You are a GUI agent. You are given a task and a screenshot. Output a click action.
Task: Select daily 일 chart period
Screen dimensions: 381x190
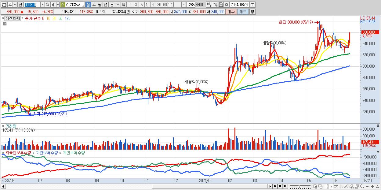pyautogui.click(x=88, y=5)
